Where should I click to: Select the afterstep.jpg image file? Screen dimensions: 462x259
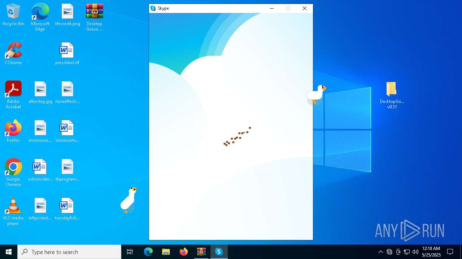pyautogui.click(x=40, y=92)
